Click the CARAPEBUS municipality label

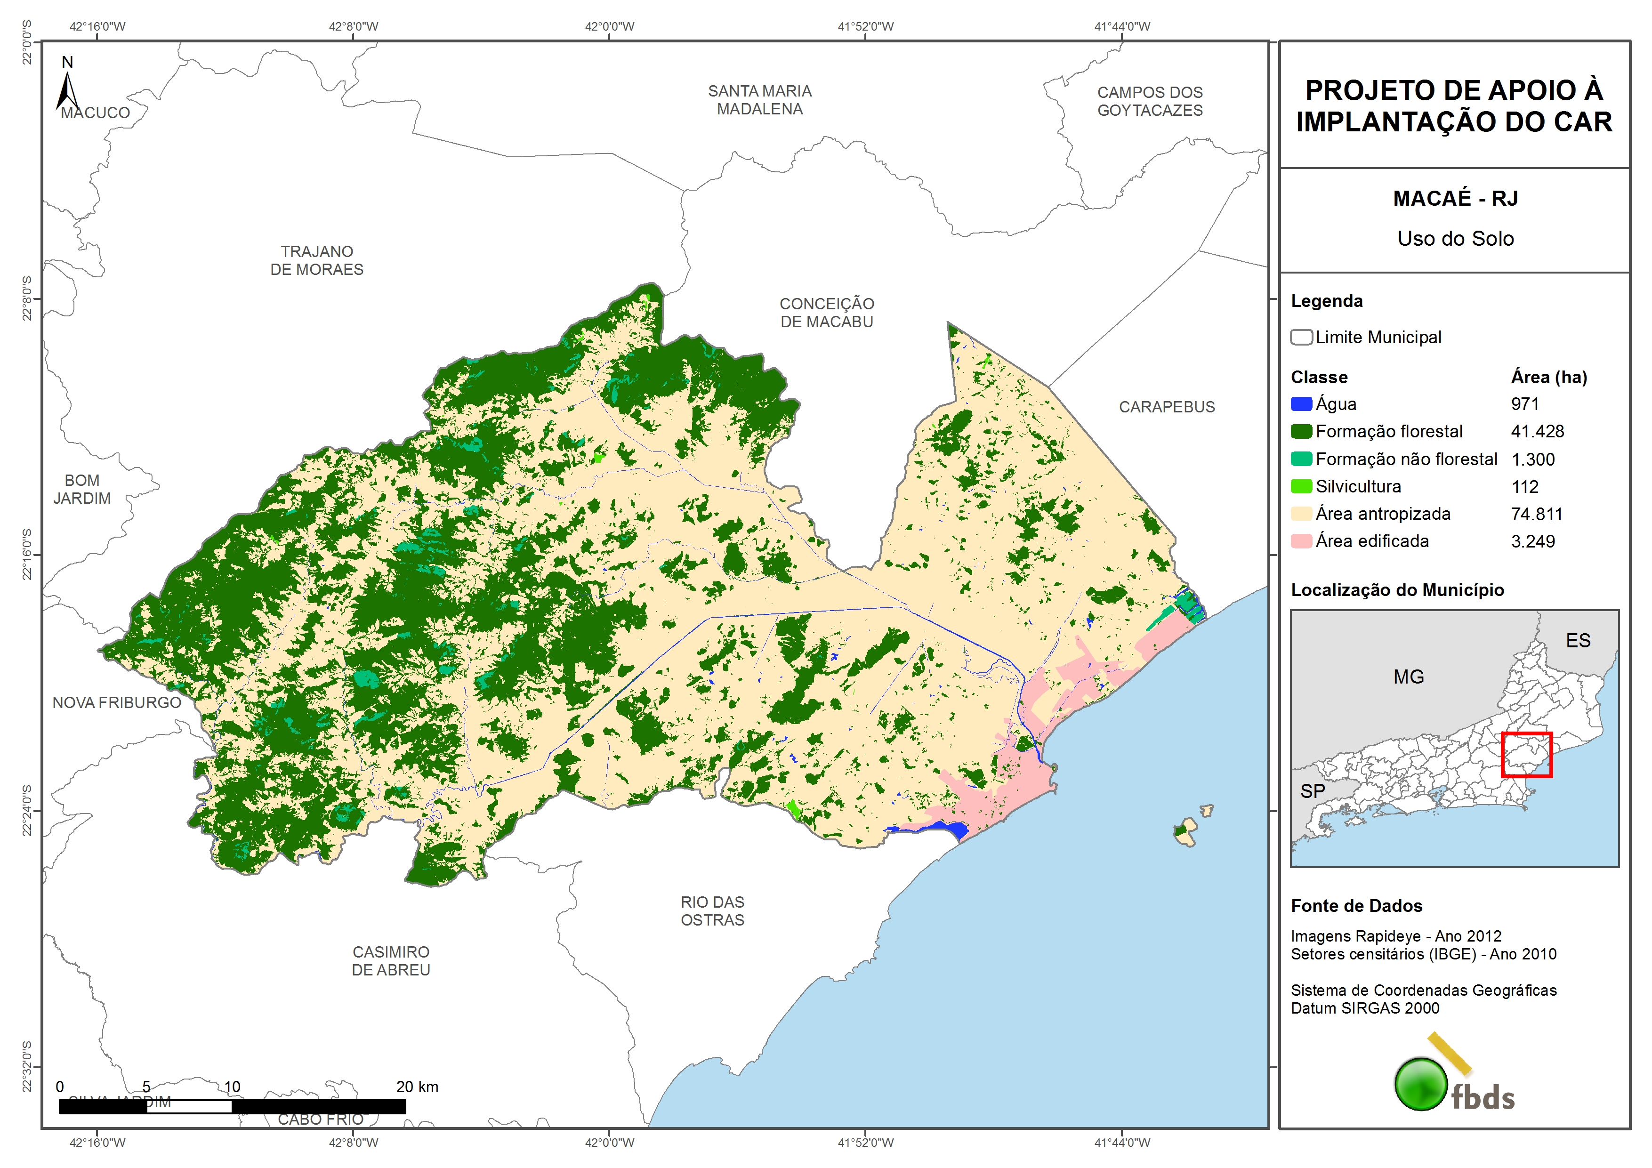pos(1166,407)
